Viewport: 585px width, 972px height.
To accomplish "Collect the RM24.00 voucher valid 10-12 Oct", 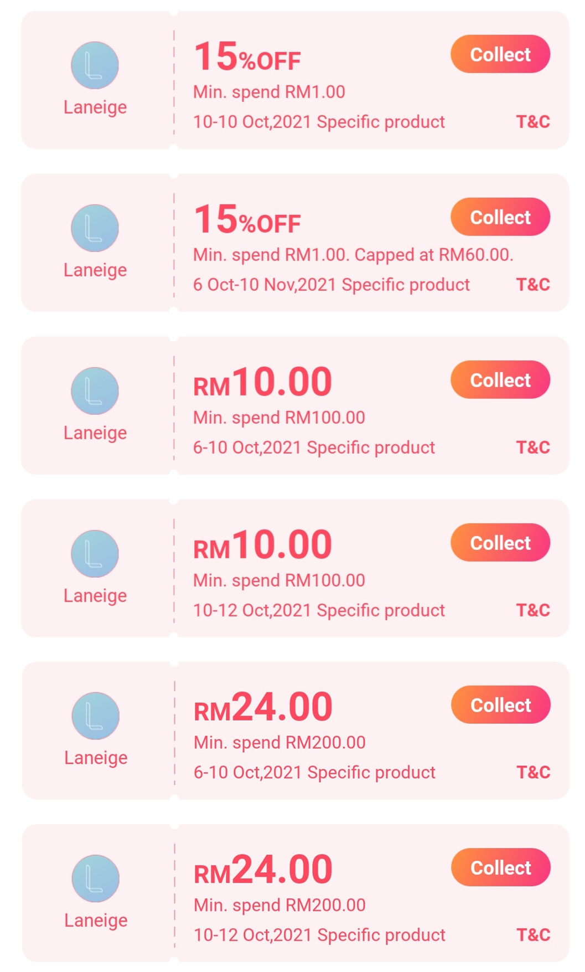I will tap(501, 868).
